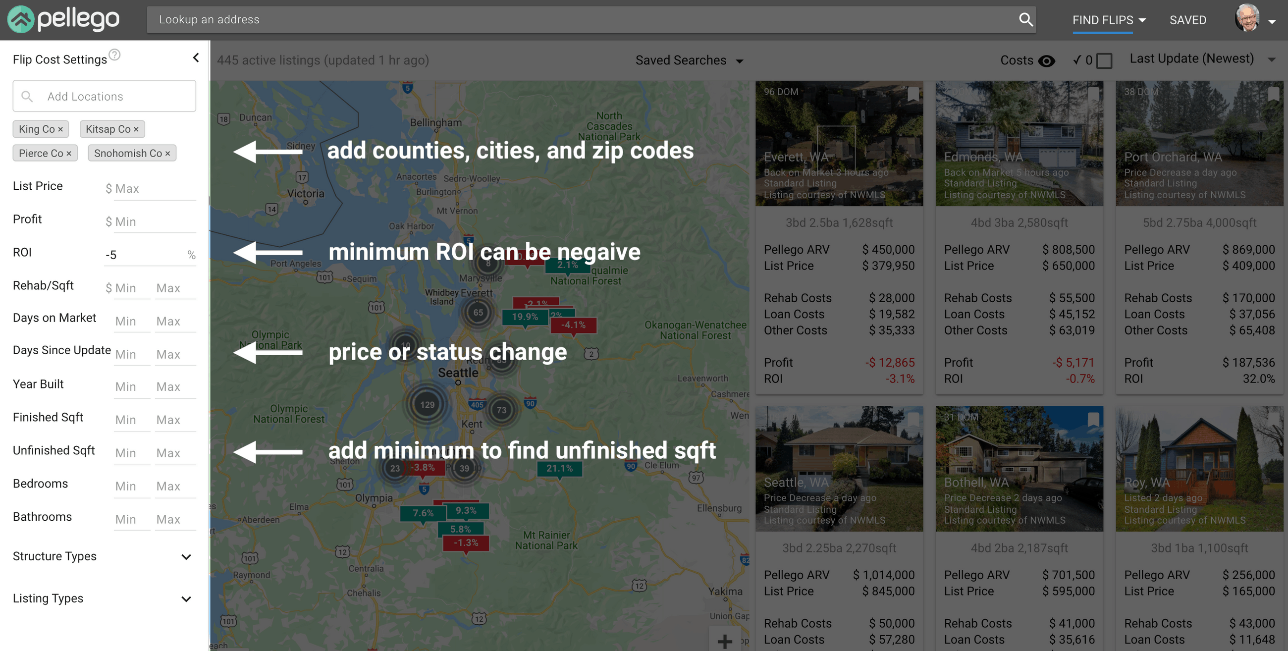Click the search icon inside Add Locations

click(x=28, y=96)
